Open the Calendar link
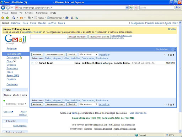The height and width of the screenshot is (137, 182). pyautogui.click(x=16, y=23)
